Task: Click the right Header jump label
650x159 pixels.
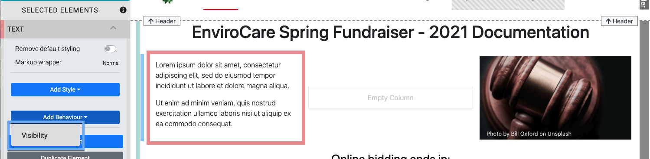Action: tap(619, 21)
